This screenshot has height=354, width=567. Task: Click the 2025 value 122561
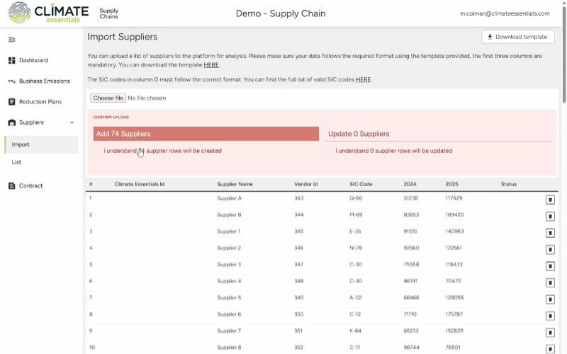454,249
